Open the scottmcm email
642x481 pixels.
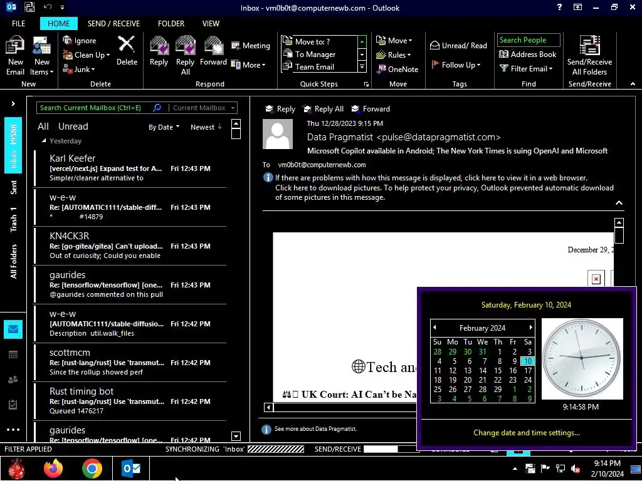pos(130,363)
